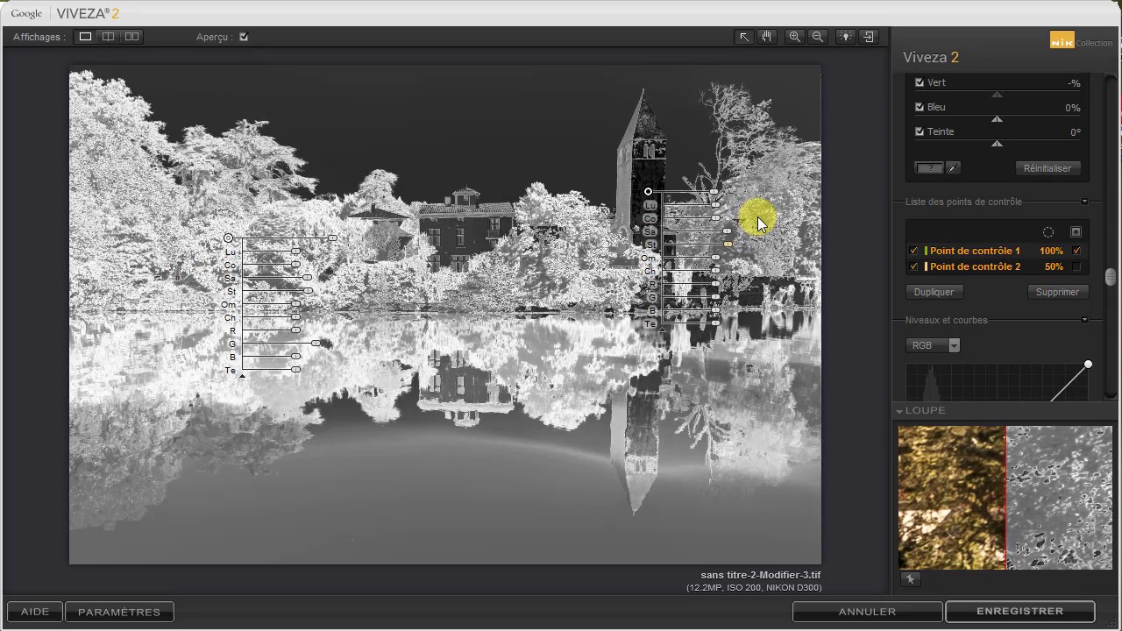Click the Lu slider knob of left control point
The image size is (1122, 631).
tap(296, 252)
